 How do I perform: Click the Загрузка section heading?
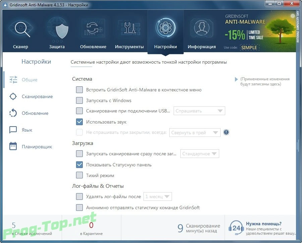pos(82,143)
